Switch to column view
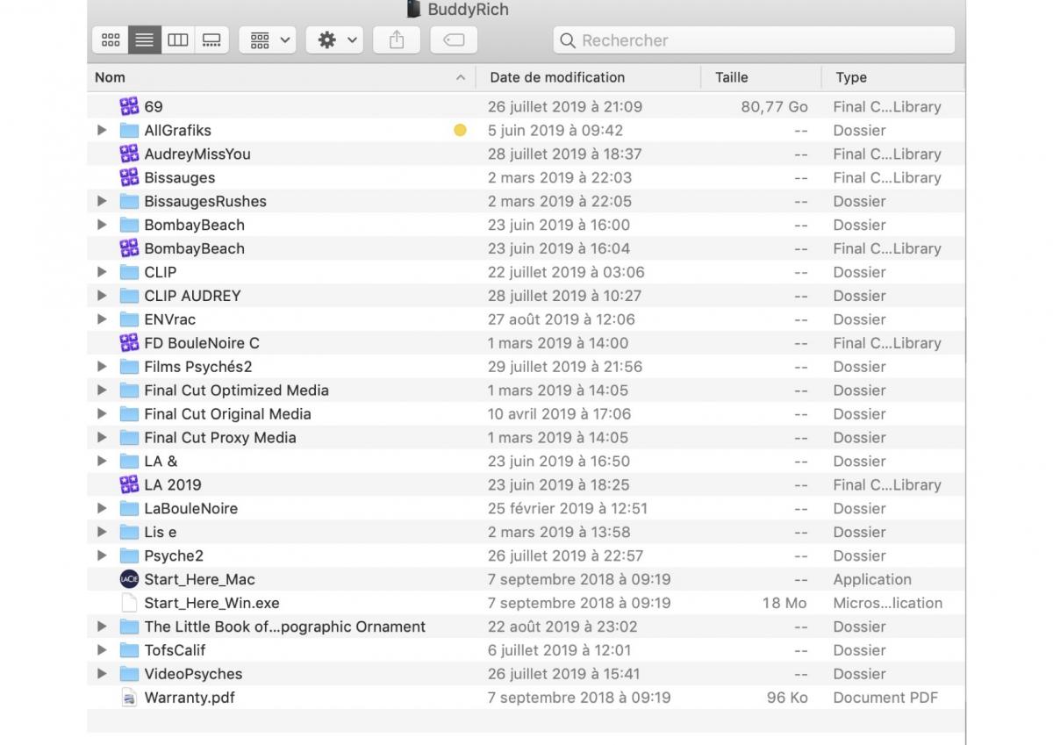Screen dimensions: 1053x745 click(178, 40)
